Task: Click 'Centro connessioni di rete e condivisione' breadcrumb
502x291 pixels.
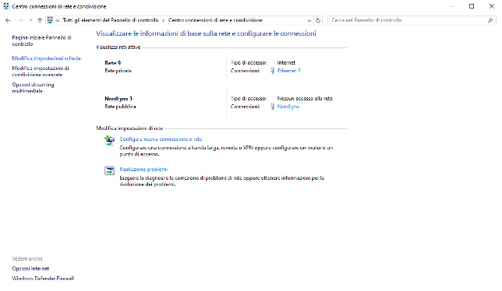Action: click(x=215, y=20)
